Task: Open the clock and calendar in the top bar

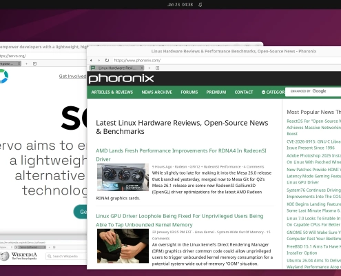Action: click(180, 5)
